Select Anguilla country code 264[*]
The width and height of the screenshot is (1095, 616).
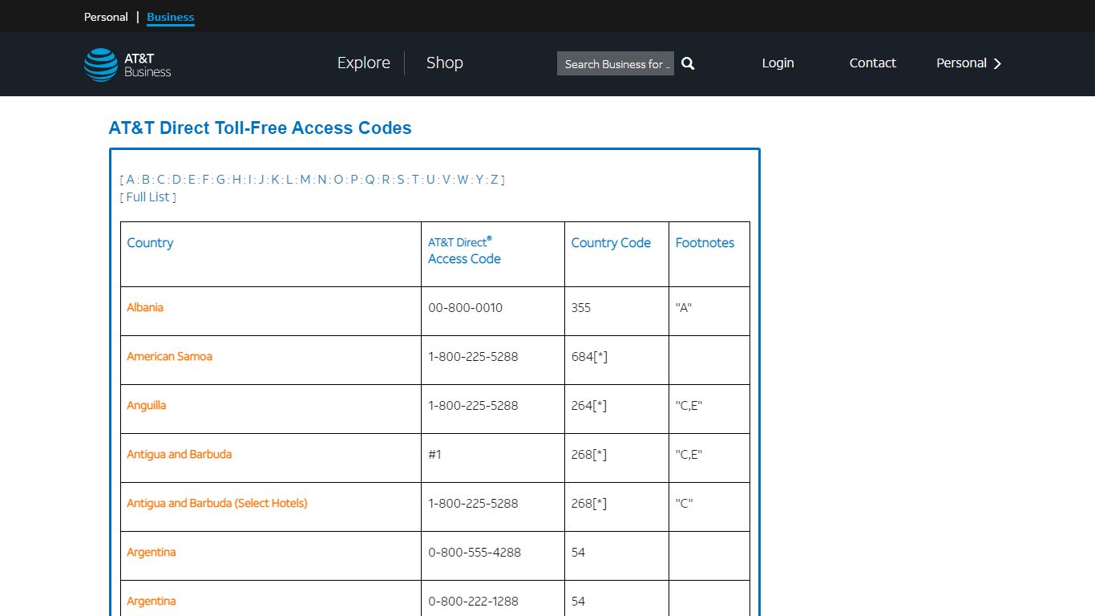point(589,405)
